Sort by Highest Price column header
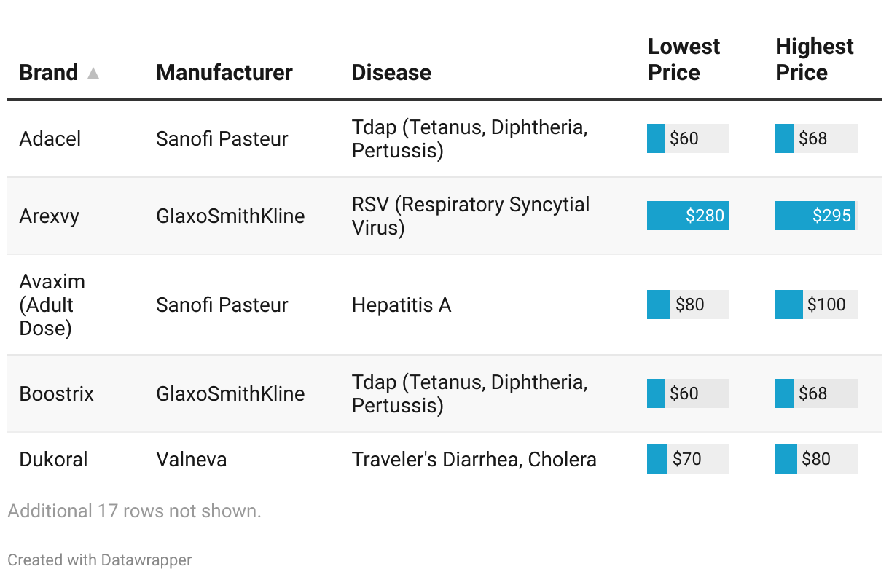The image size is (889, 577). 814,60
